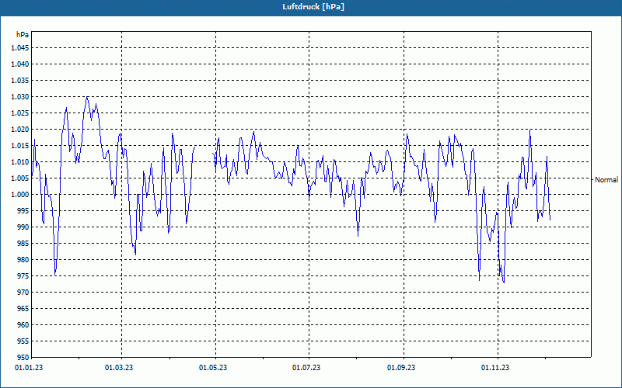Click the 970 y-axis value
The image size is (622, 388).
click(x=23, y=293)
